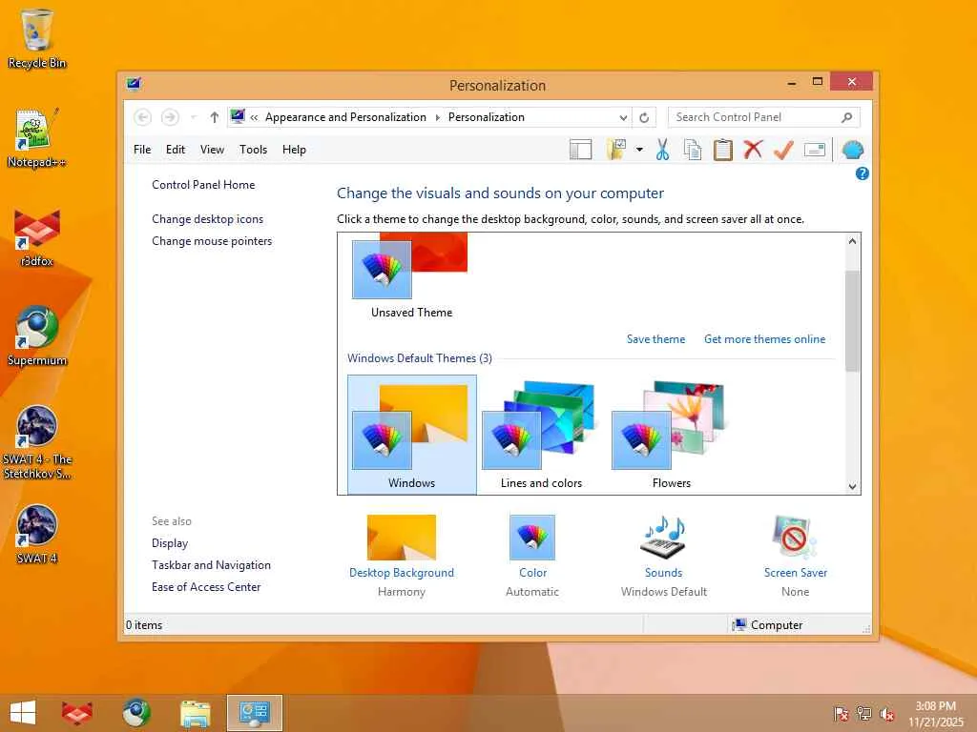Image resolution: width=977 pixels, height=732 pixels.
Task: Select the Supermium desktop shortcut
Action: [x=36, y=336]
